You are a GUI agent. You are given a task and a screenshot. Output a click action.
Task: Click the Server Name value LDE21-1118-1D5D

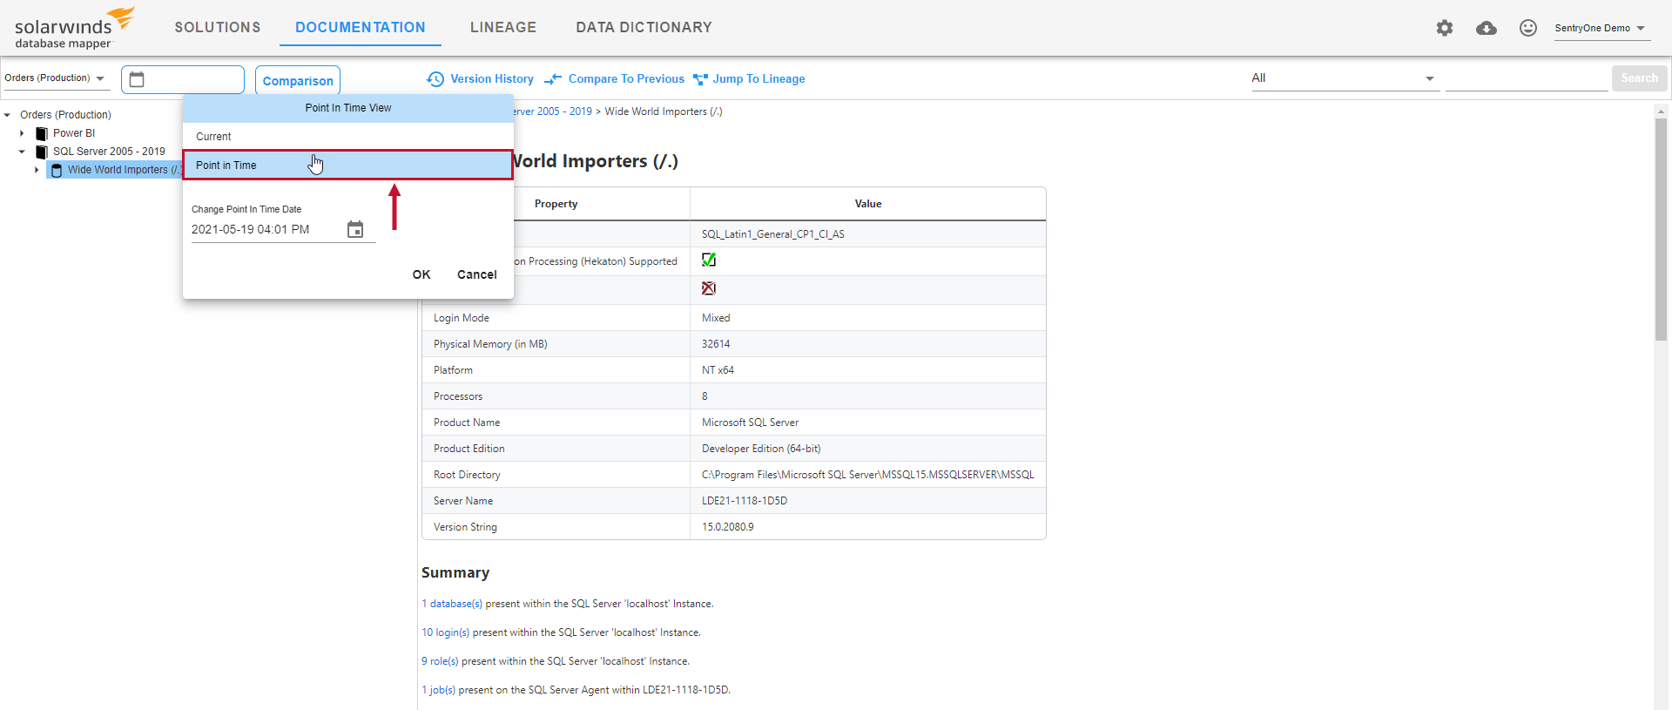coord(745,501)
